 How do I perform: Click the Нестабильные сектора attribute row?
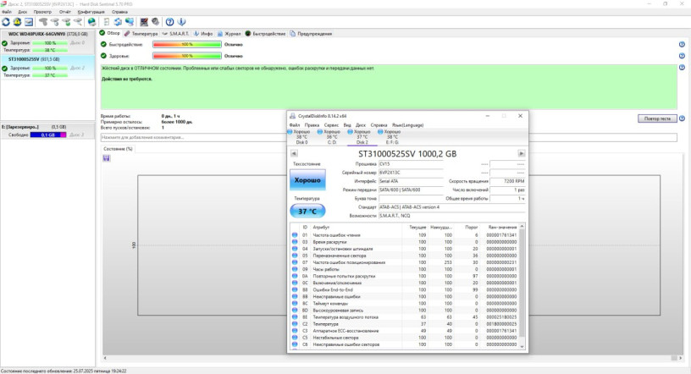click(405, 338)
